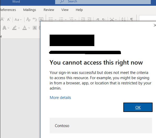
Task: Open the Bullets list dropdown arrow
Action: (x=55, y=20)
